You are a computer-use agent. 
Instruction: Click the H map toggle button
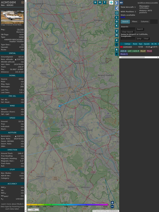pyautogui.click(x=100, y=2)
